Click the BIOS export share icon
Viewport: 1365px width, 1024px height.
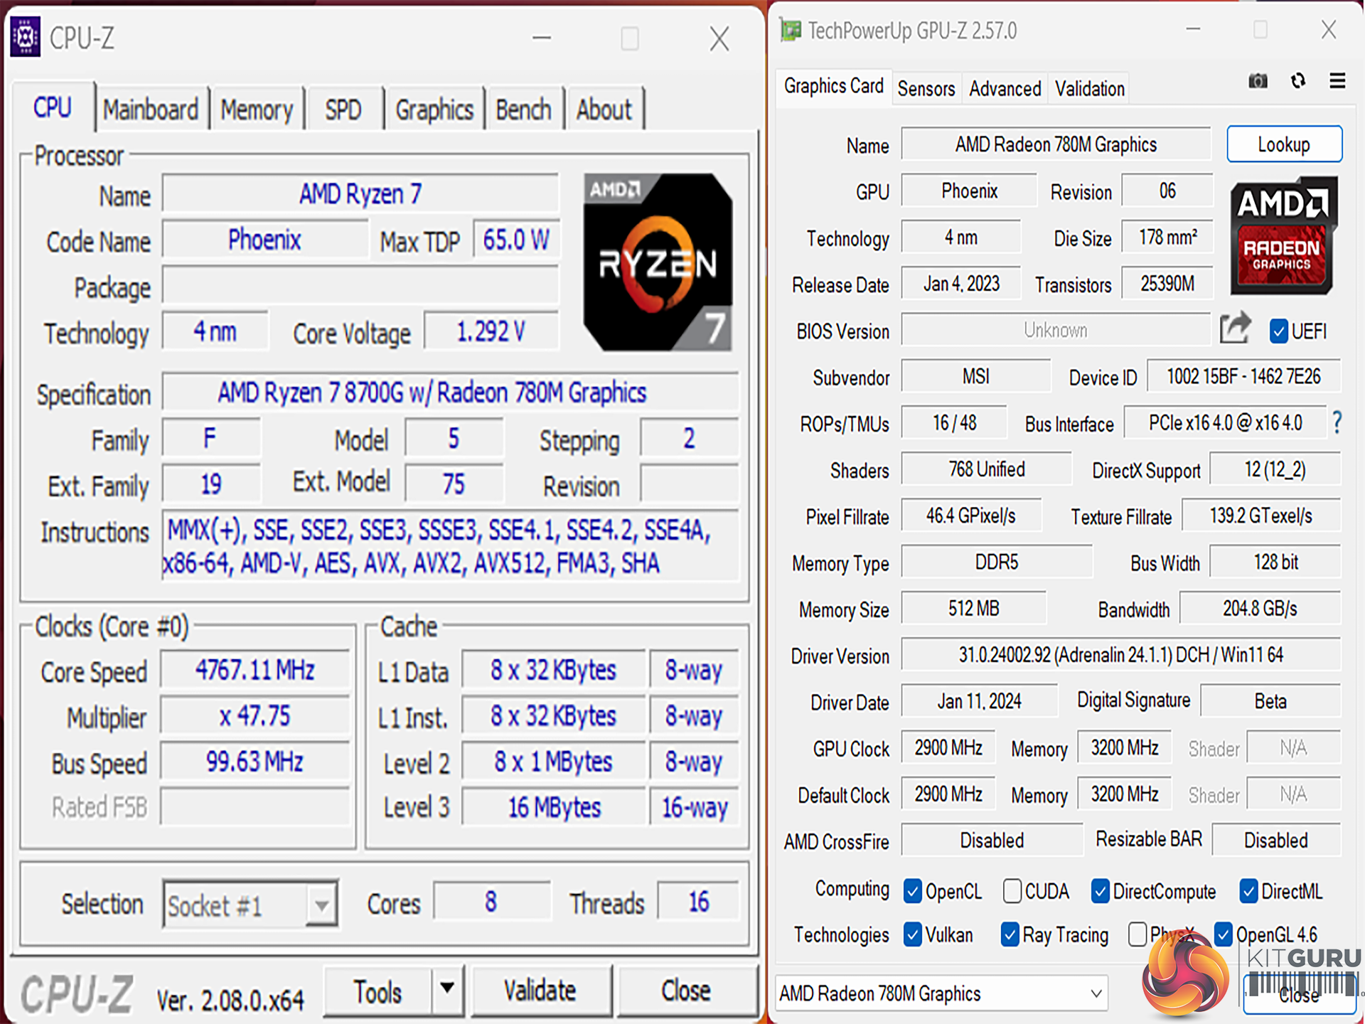point(1235,329)
